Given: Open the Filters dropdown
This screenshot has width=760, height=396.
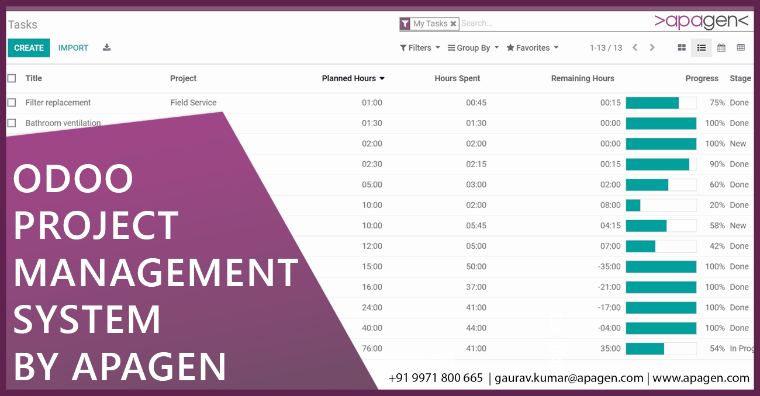Looking at the screenshot, I should tap(419, 47).
